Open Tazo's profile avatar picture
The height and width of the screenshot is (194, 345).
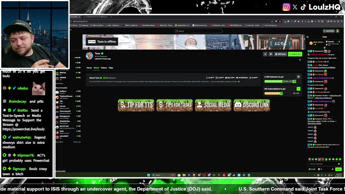coord(89,56)
